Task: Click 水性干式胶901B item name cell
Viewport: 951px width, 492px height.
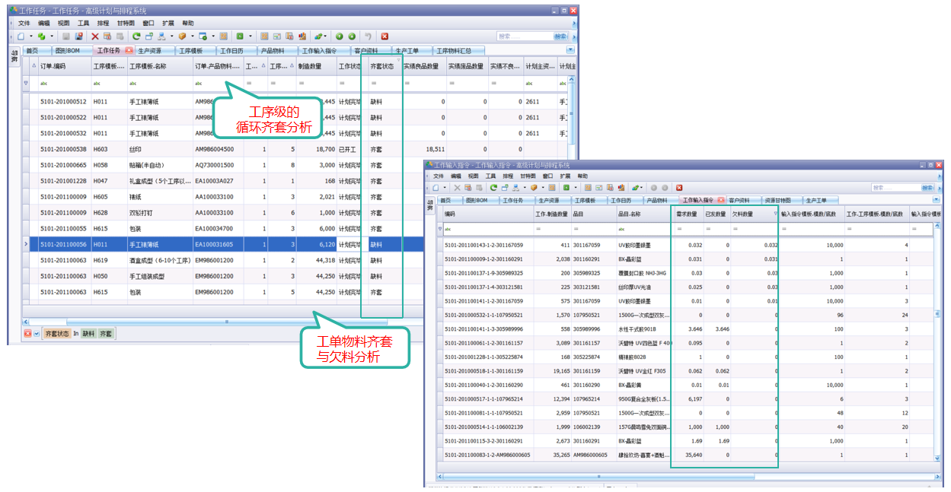Action: coord(644,329)
